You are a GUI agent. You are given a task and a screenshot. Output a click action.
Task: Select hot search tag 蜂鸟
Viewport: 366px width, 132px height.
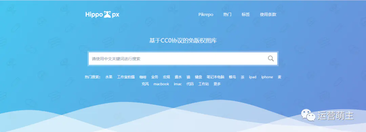[232, 77]
